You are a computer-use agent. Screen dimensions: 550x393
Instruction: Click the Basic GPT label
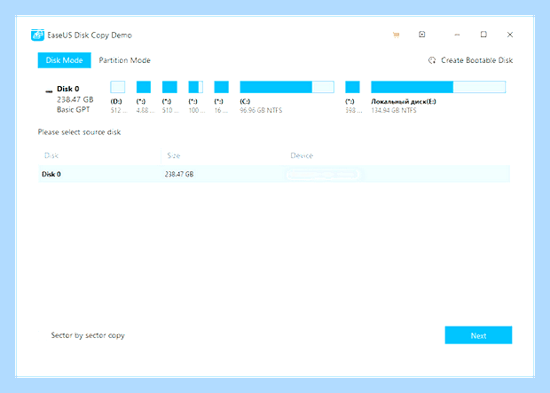[74, 109]
